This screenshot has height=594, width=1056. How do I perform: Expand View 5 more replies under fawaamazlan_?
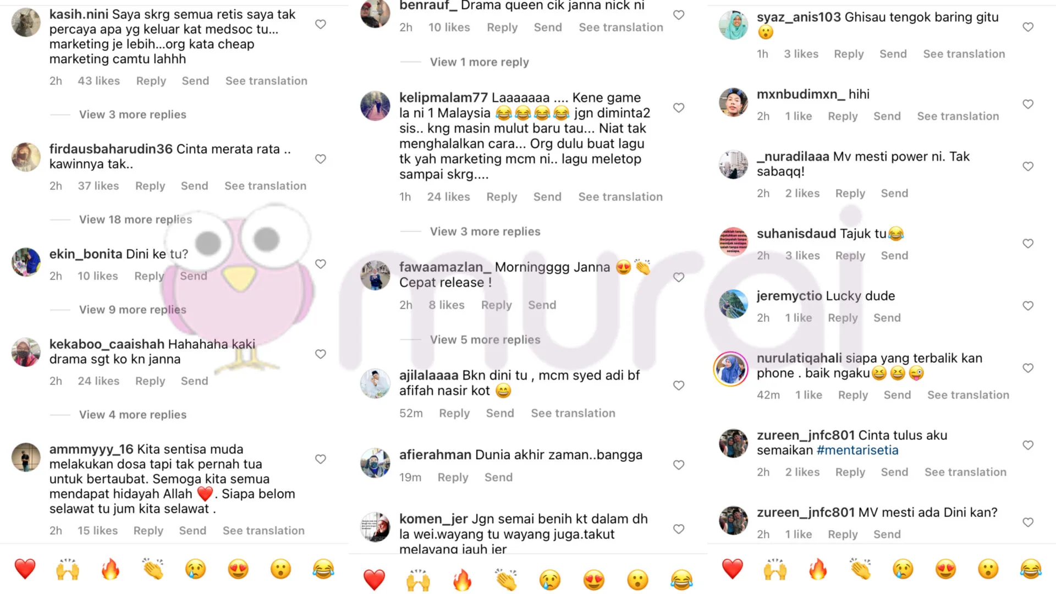tap(485, 340)
